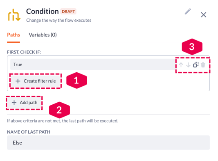The width and height of the screenshot is (218, 161).
Task: Click the pencil edit icon
Action: (x=188, y=11)
